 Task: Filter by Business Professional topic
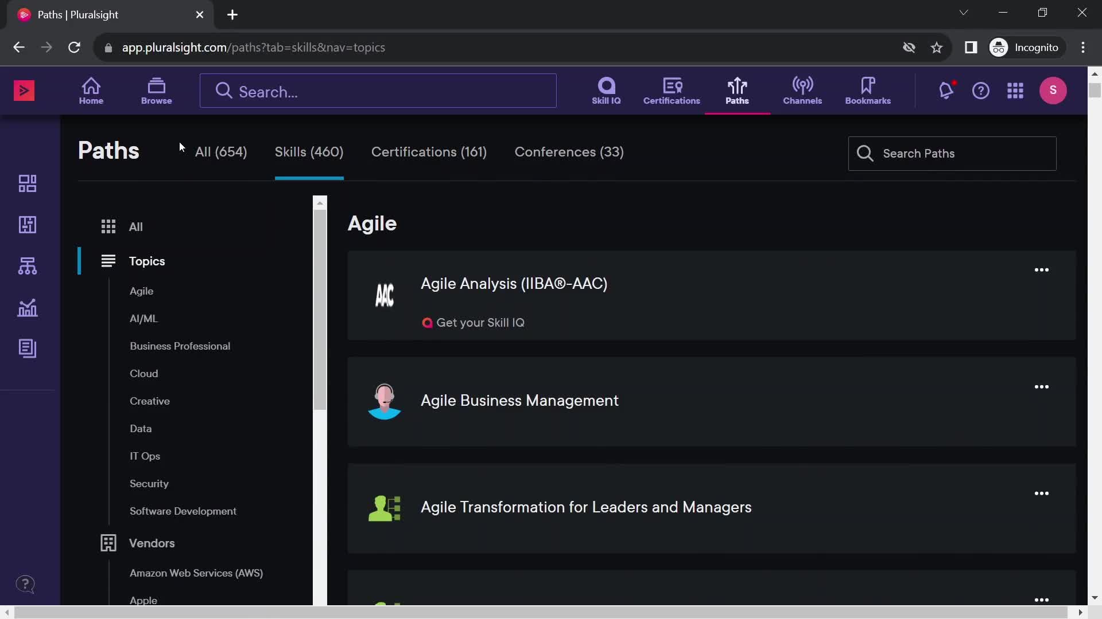180,346
